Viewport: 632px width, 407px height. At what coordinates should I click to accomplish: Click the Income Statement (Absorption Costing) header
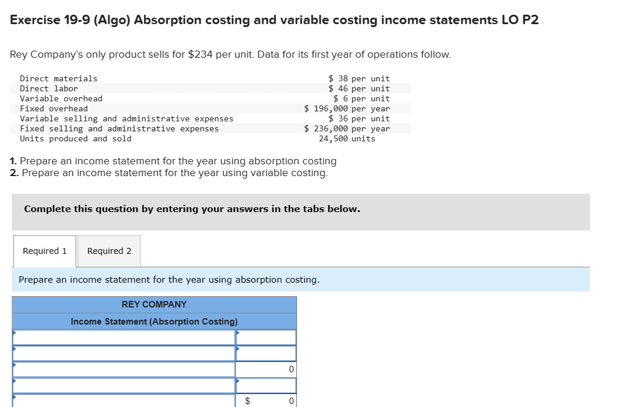[153, 322]
